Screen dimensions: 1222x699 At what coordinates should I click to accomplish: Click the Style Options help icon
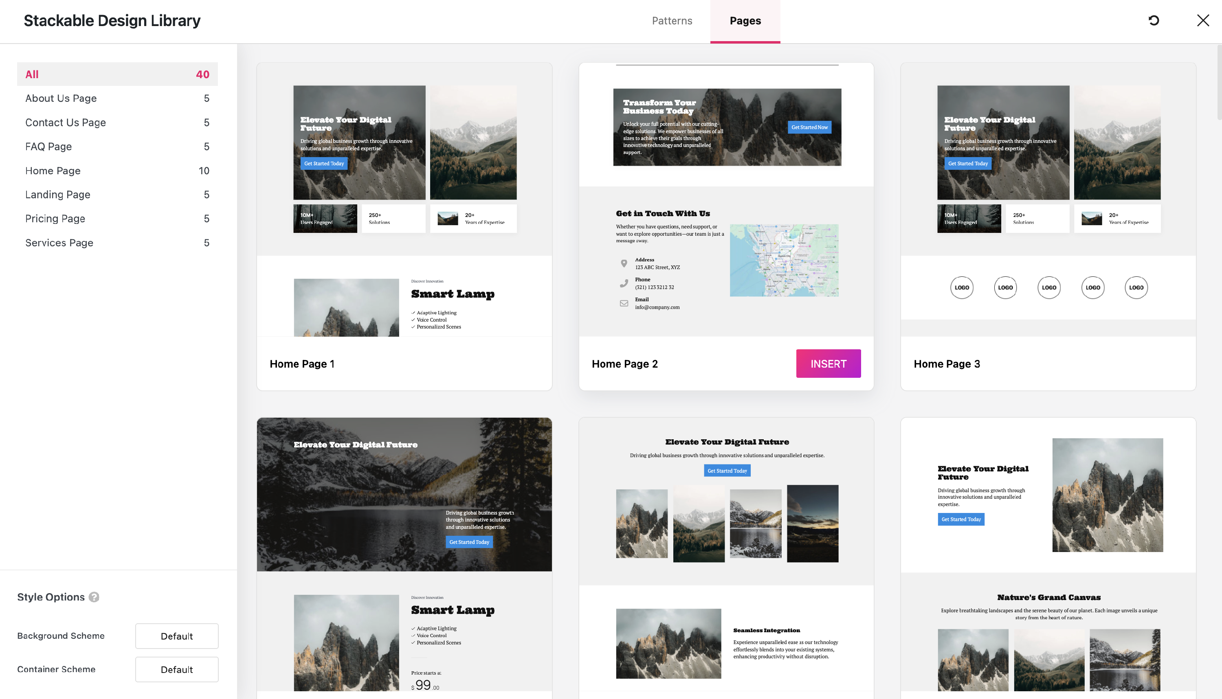pyautogui.click(x=94, y=597)
